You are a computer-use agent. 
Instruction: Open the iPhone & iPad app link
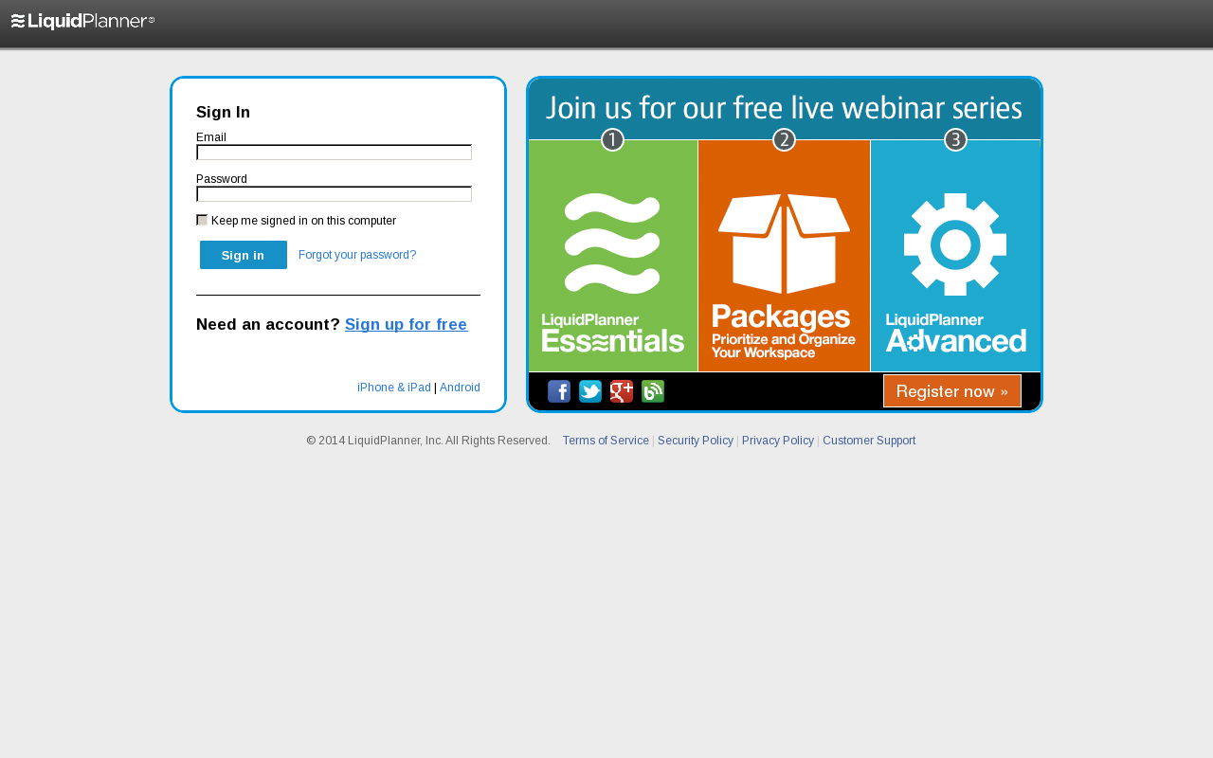(x=394, y=388)
